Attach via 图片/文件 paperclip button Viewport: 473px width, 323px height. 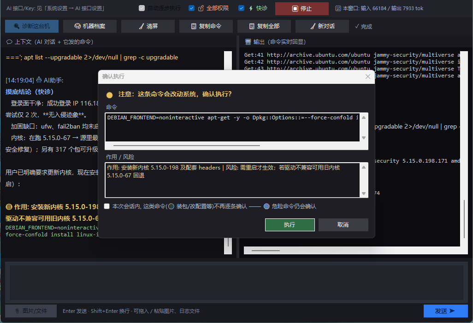pos(31,311)
